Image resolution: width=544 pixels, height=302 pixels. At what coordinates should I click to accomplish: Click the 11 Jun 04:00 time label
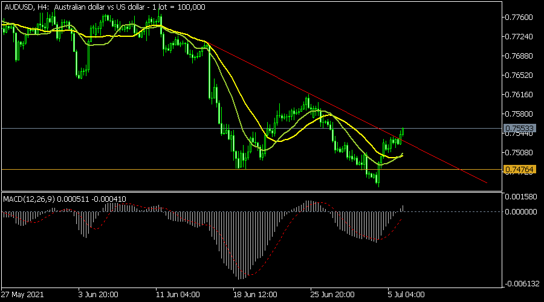point(178,295)
